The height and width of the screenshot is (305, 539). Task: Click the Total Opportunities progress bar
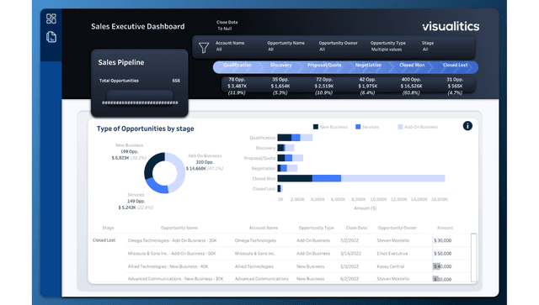point(140,103)
